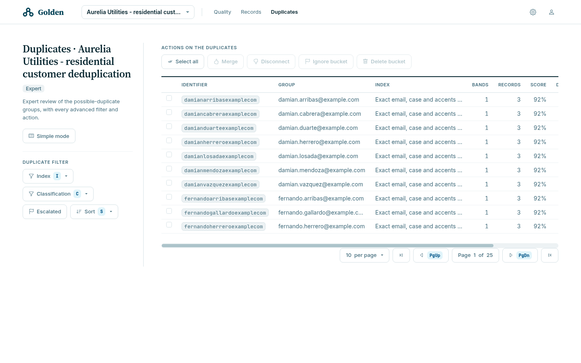Screen dimensions: 581x363
Task: Click Ignore bucket
Action: tap(326, 62)
